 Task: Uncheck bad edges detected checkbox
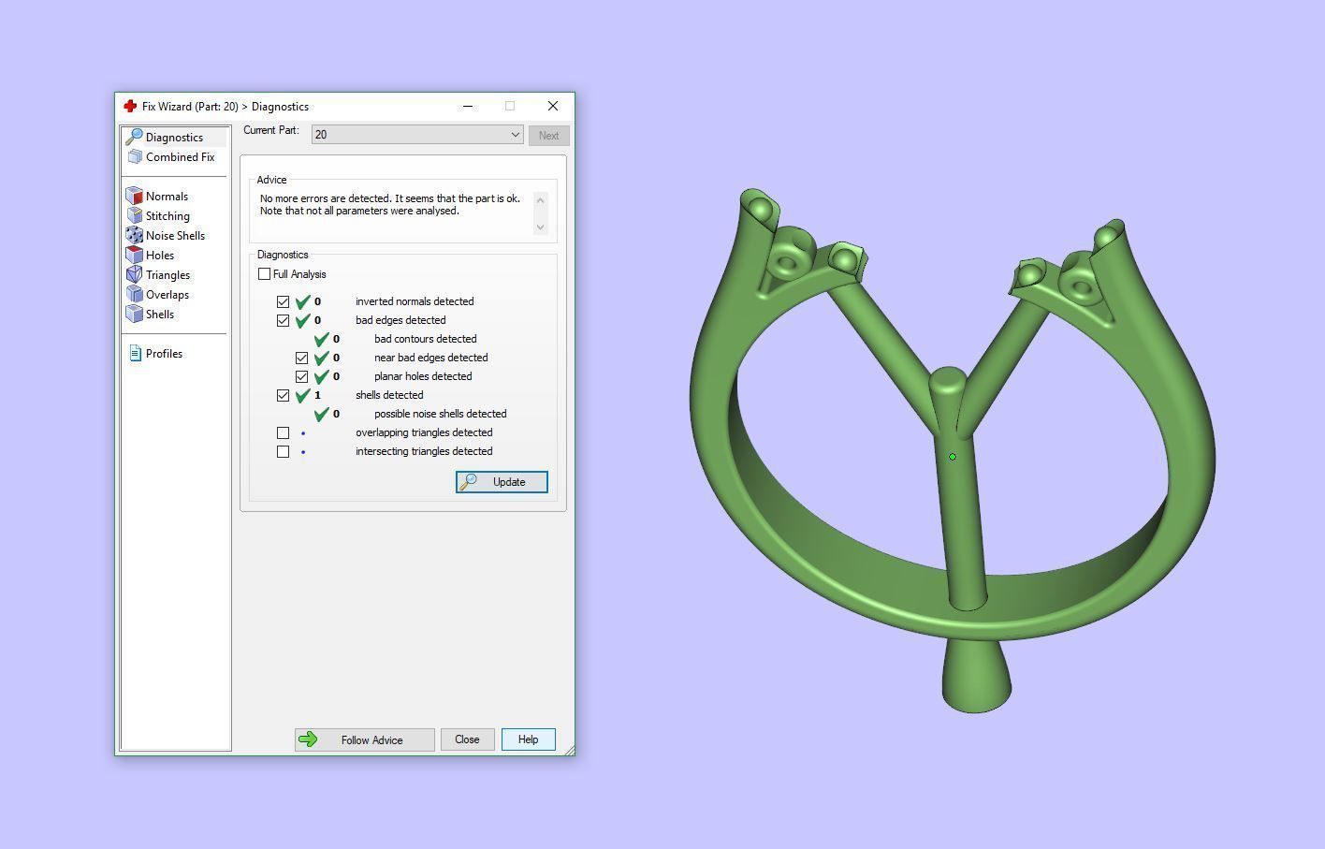[x=283, y=321]
